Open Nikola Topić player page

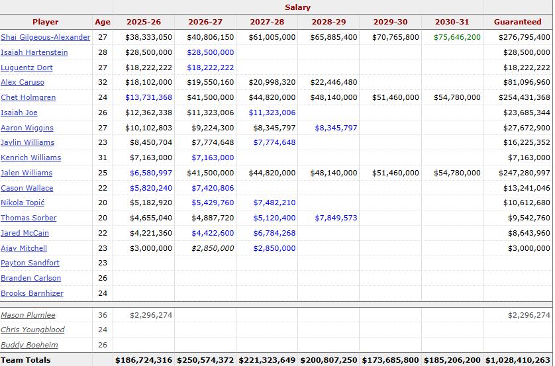pos(23,203)
